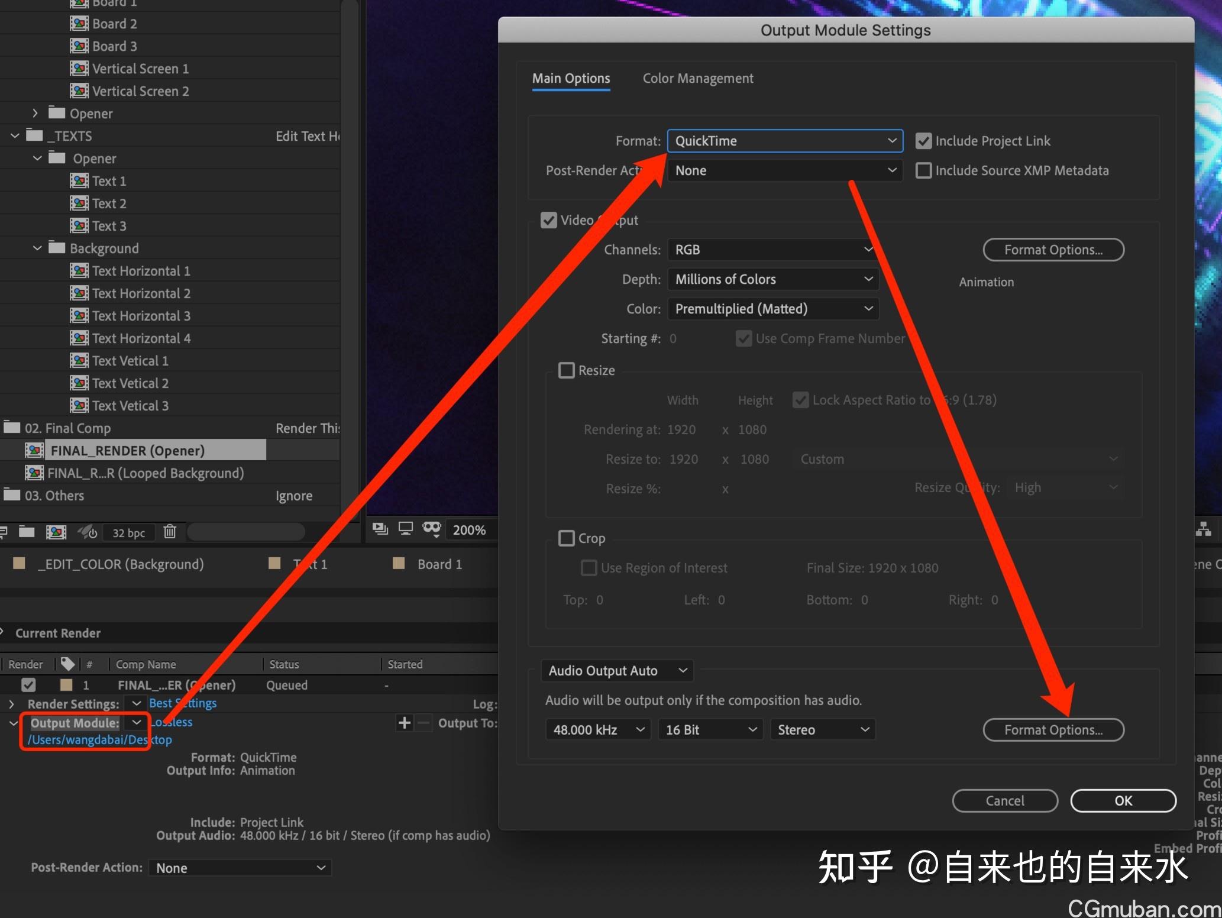The image size is (1222, 918).
Task: Click the label tag column icon
Action: [x=67, y=664]
